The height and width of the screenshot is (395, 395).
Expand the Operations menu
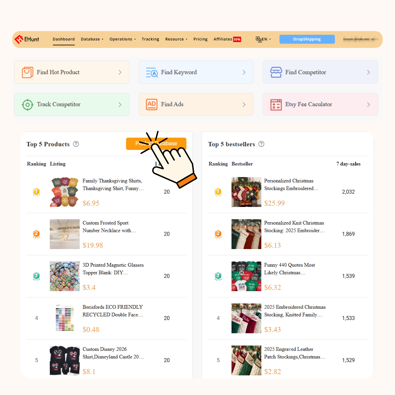pyautogui.click(x=122, y=39)
